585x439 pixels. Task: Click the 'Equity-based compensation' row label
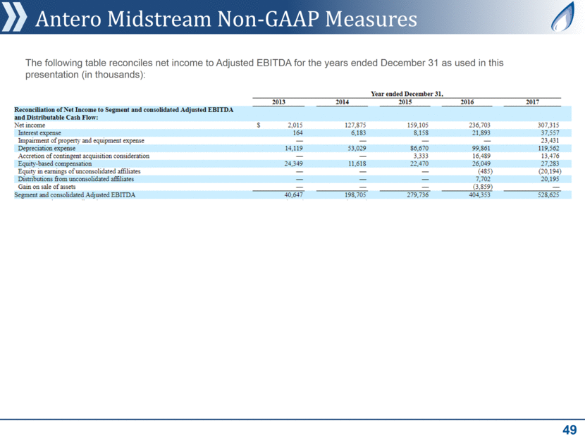point(54,163)
